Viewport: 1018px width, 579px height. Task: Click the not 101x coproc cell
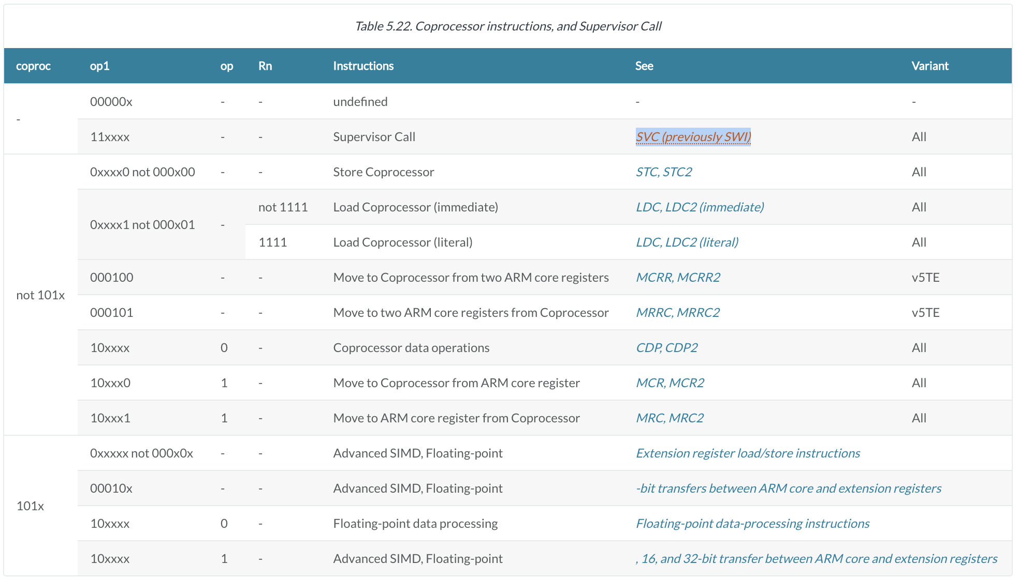tap(40, 295)
